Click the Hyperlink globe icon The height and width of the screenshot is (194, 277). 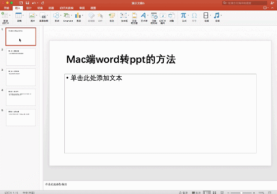(92, 15)
